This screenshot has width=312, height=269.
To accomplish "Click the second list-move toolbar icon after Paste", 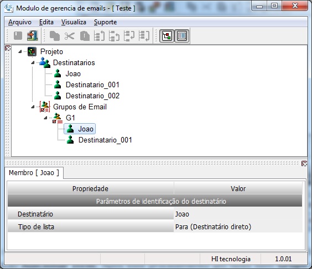I will tap(114, 36).
